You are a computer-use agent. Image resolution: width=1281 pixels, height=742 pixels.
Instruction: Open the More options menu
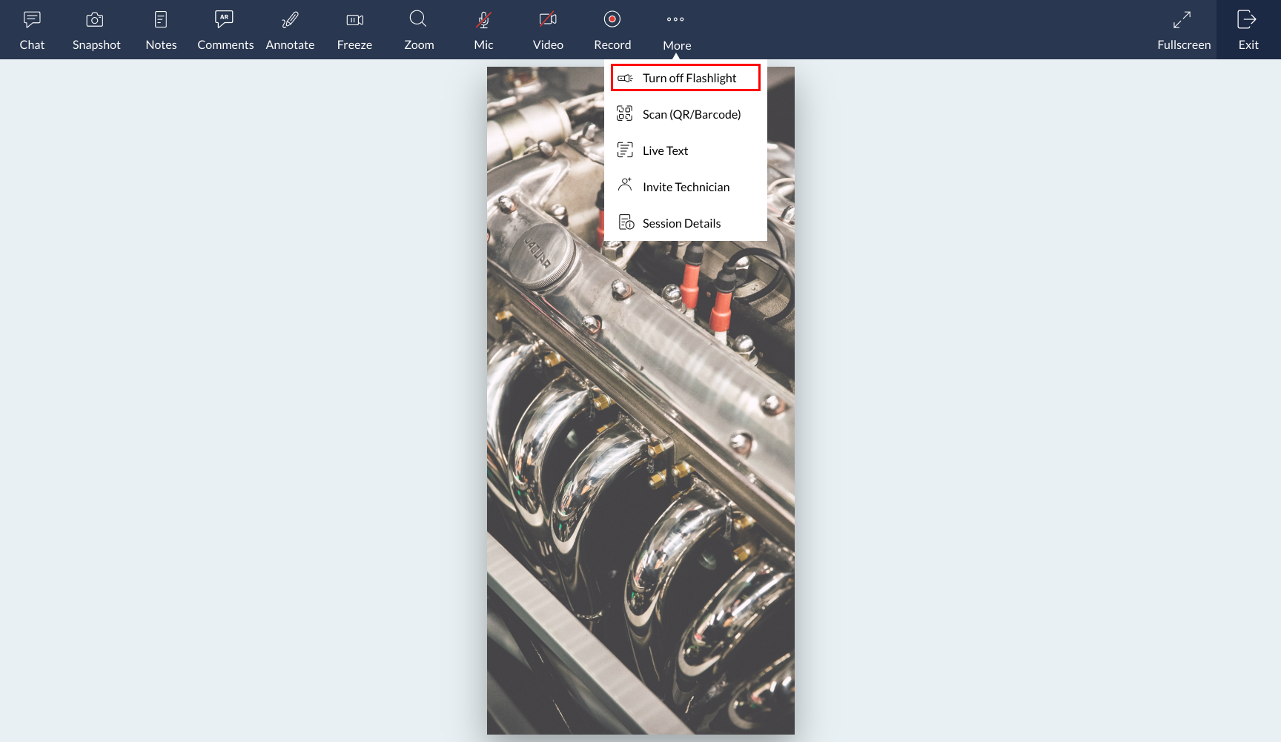[675, 30]
